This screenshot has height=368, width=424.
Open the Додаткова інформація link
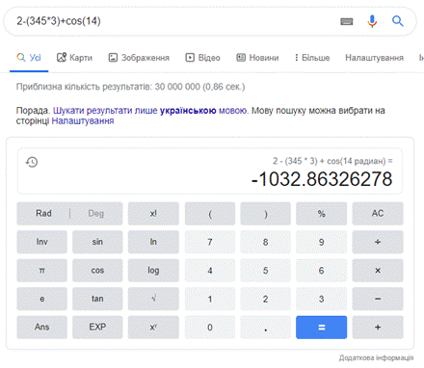click(x=376, y=357)
